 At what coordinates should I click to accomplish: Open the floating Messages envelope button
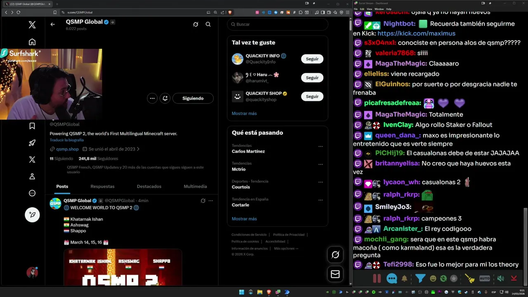[x=335, y=274]
